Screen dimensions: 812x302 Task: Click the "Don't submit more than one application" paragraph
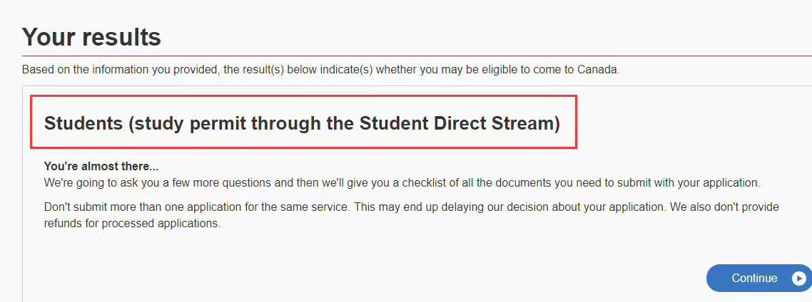tap(412, 216)
